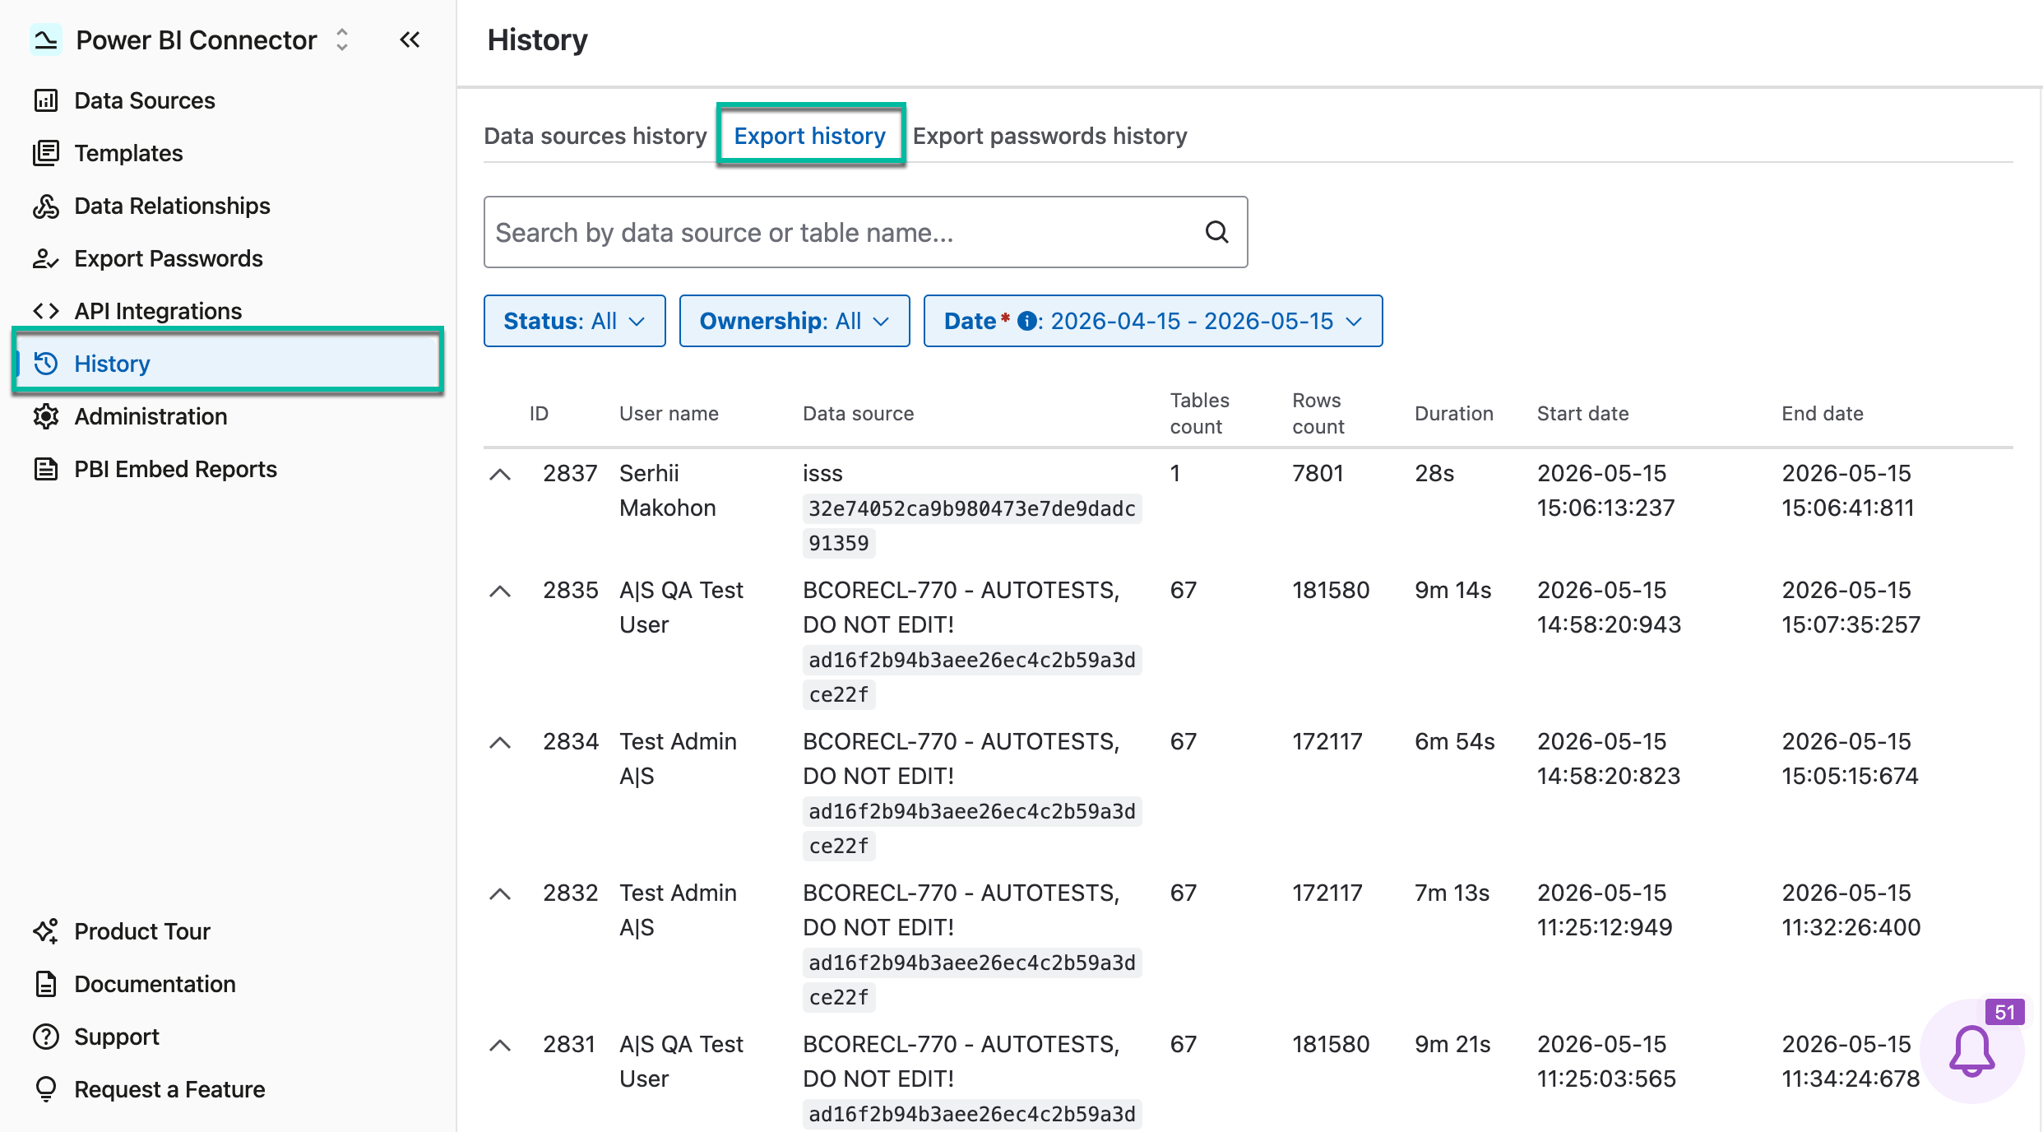Click the Tables count column header
The image size is (2043, 1132).
1200,414
